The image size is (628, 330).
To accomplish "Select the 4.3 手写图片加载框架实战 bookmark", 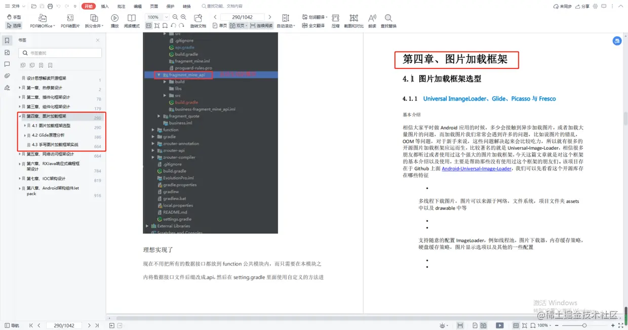I will point(55,145).
